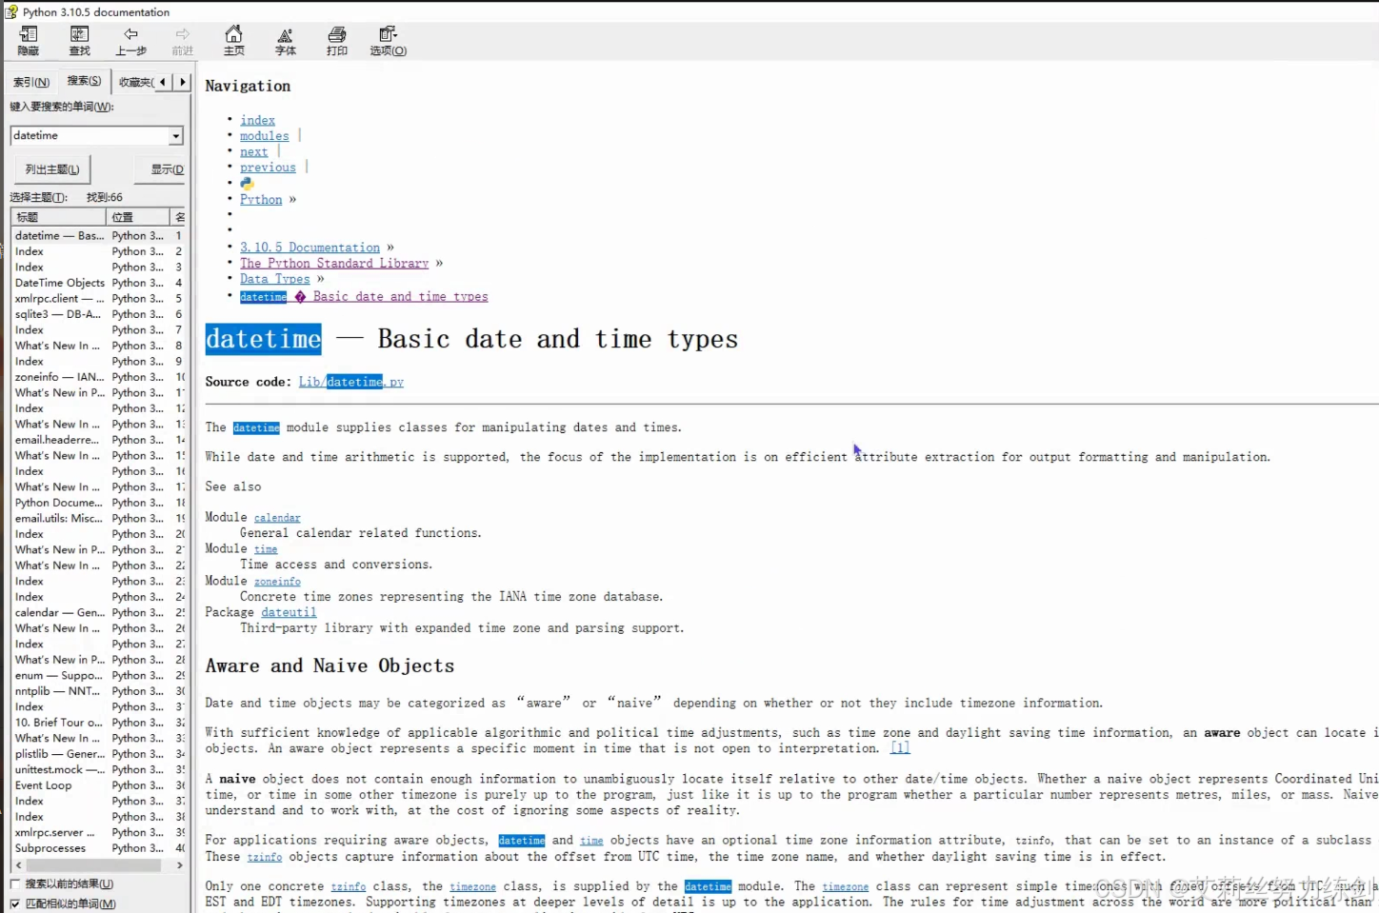
Task: Switch to the 收藏夹 tab
Action: [135, 82]
